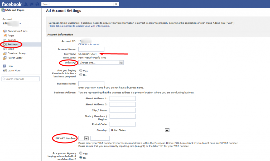This screenshot has width=270, height=161.
Task: Click the Power Editor icon
Action: [5, 58]
